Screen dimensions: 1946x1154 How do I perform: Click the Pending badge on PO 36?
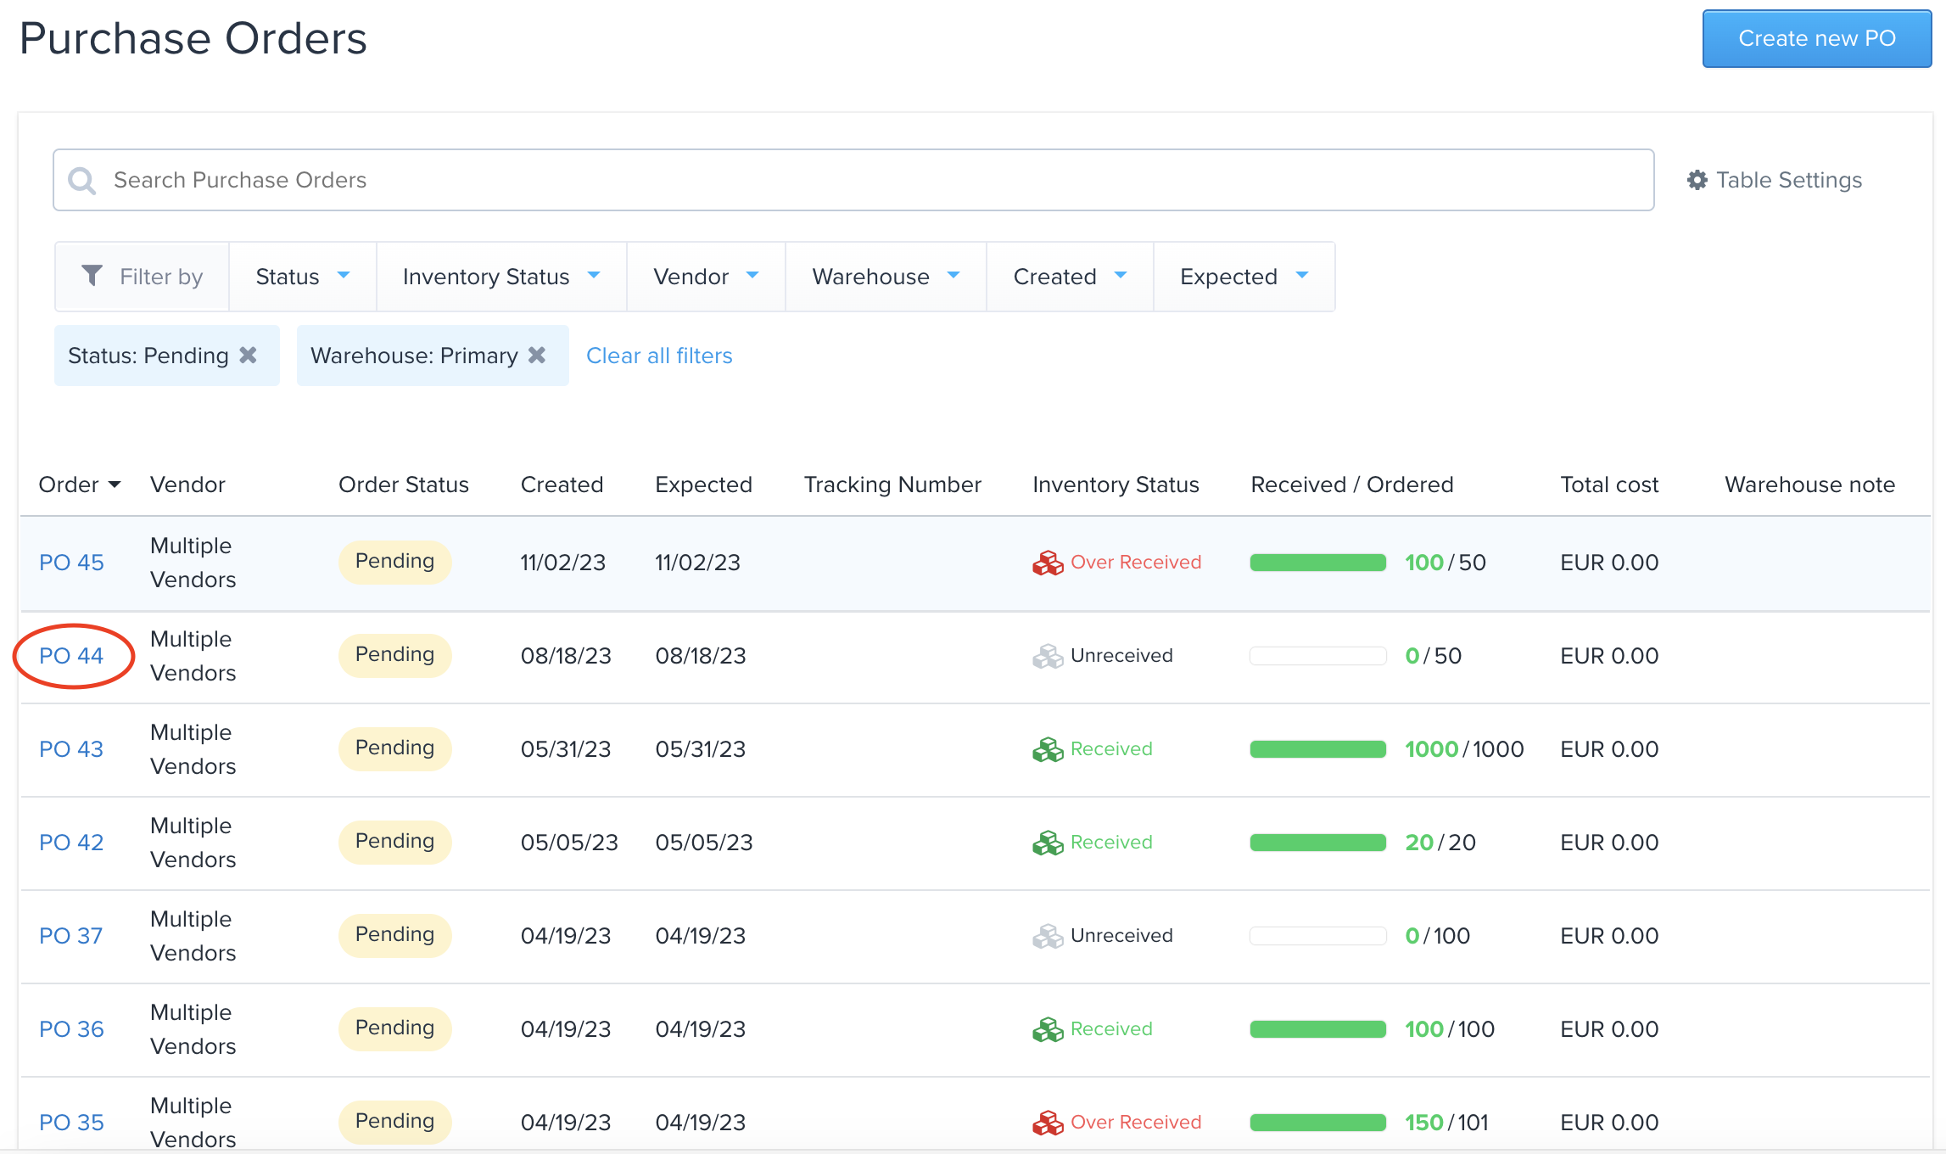[394, 1028]
